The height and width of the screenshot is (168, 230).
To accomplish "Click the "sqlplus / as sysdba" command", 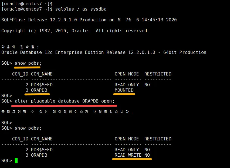I will 81,9.
